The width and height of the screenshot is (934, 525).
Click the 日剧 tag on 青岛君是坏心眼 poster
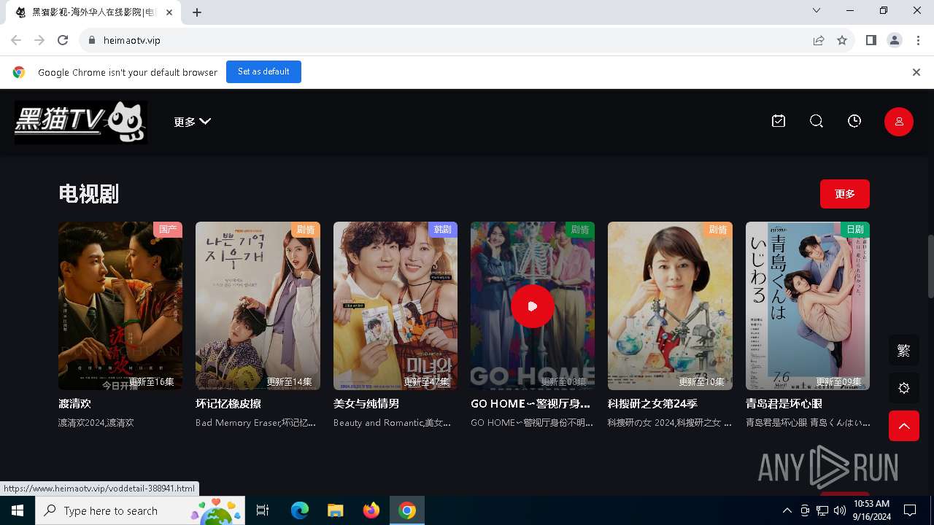coord(855,230)
